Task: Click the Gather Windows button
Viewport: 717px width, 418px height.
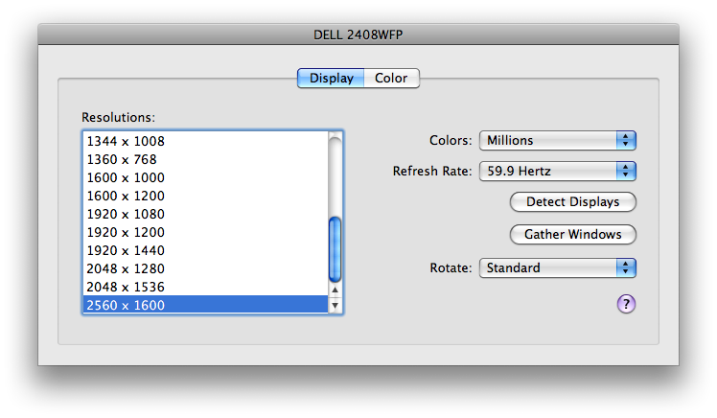Action: [x=573, y=234]
